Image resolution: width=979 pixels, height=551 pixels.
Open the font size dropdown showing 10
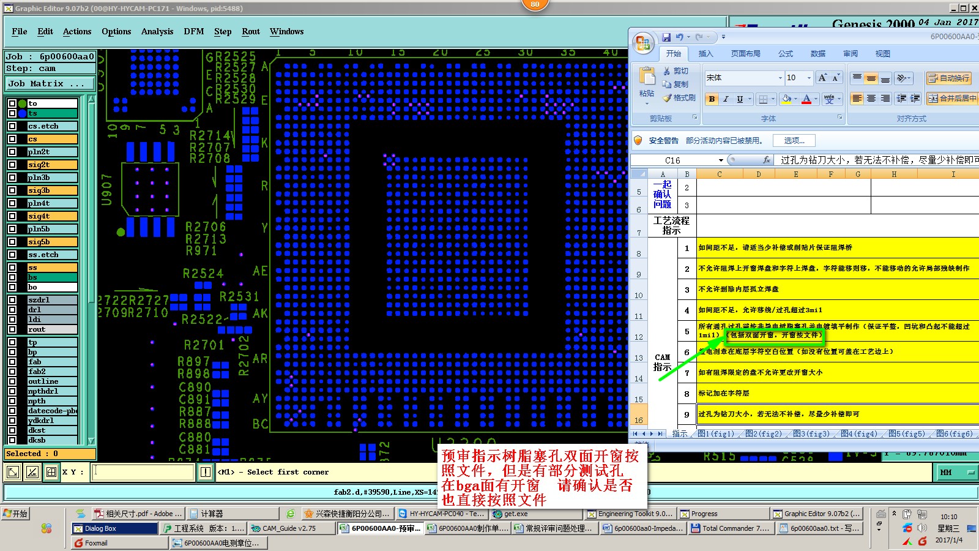click(x=809, y=78)
